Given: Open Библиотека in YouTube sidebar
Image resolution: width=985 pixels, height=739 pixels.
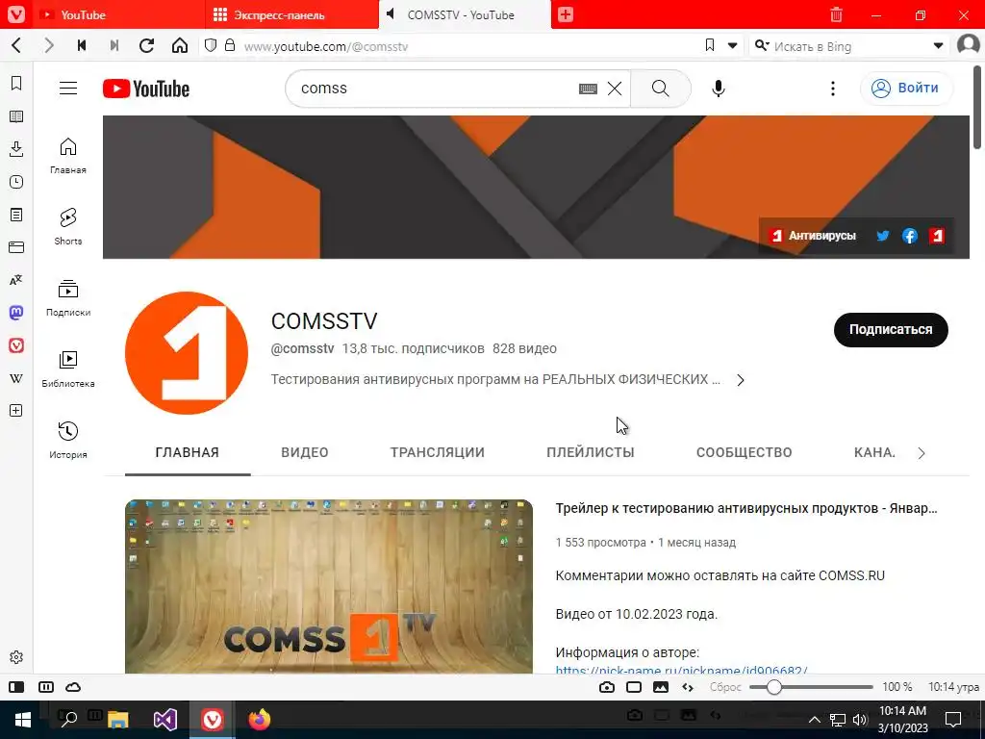Looking at the screenshot, I should (68, 369).
